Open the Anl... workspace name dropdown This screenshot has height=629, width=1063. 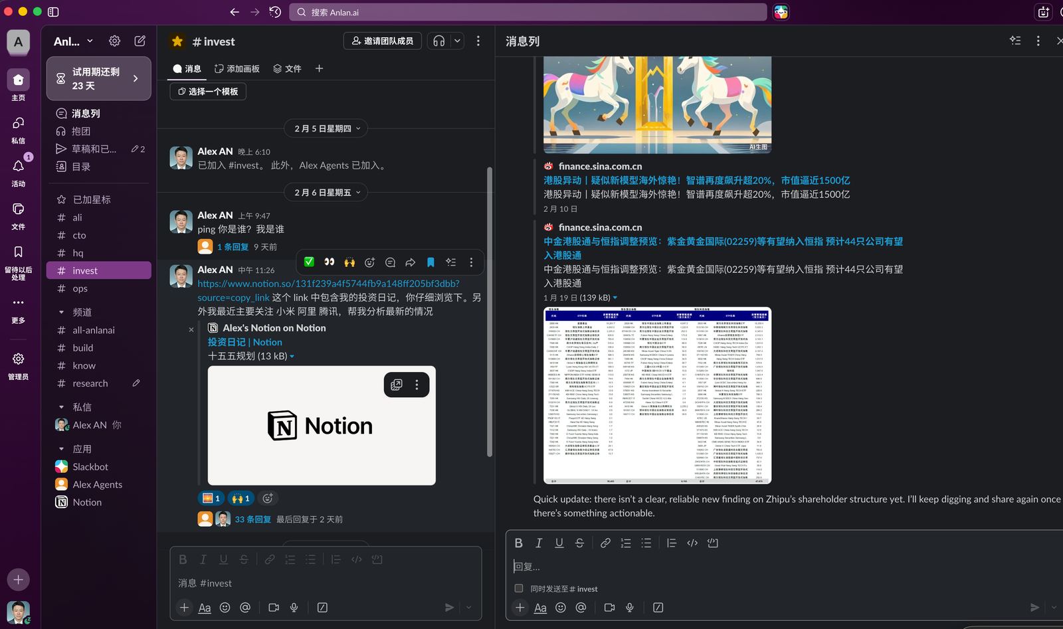point(73,41)
